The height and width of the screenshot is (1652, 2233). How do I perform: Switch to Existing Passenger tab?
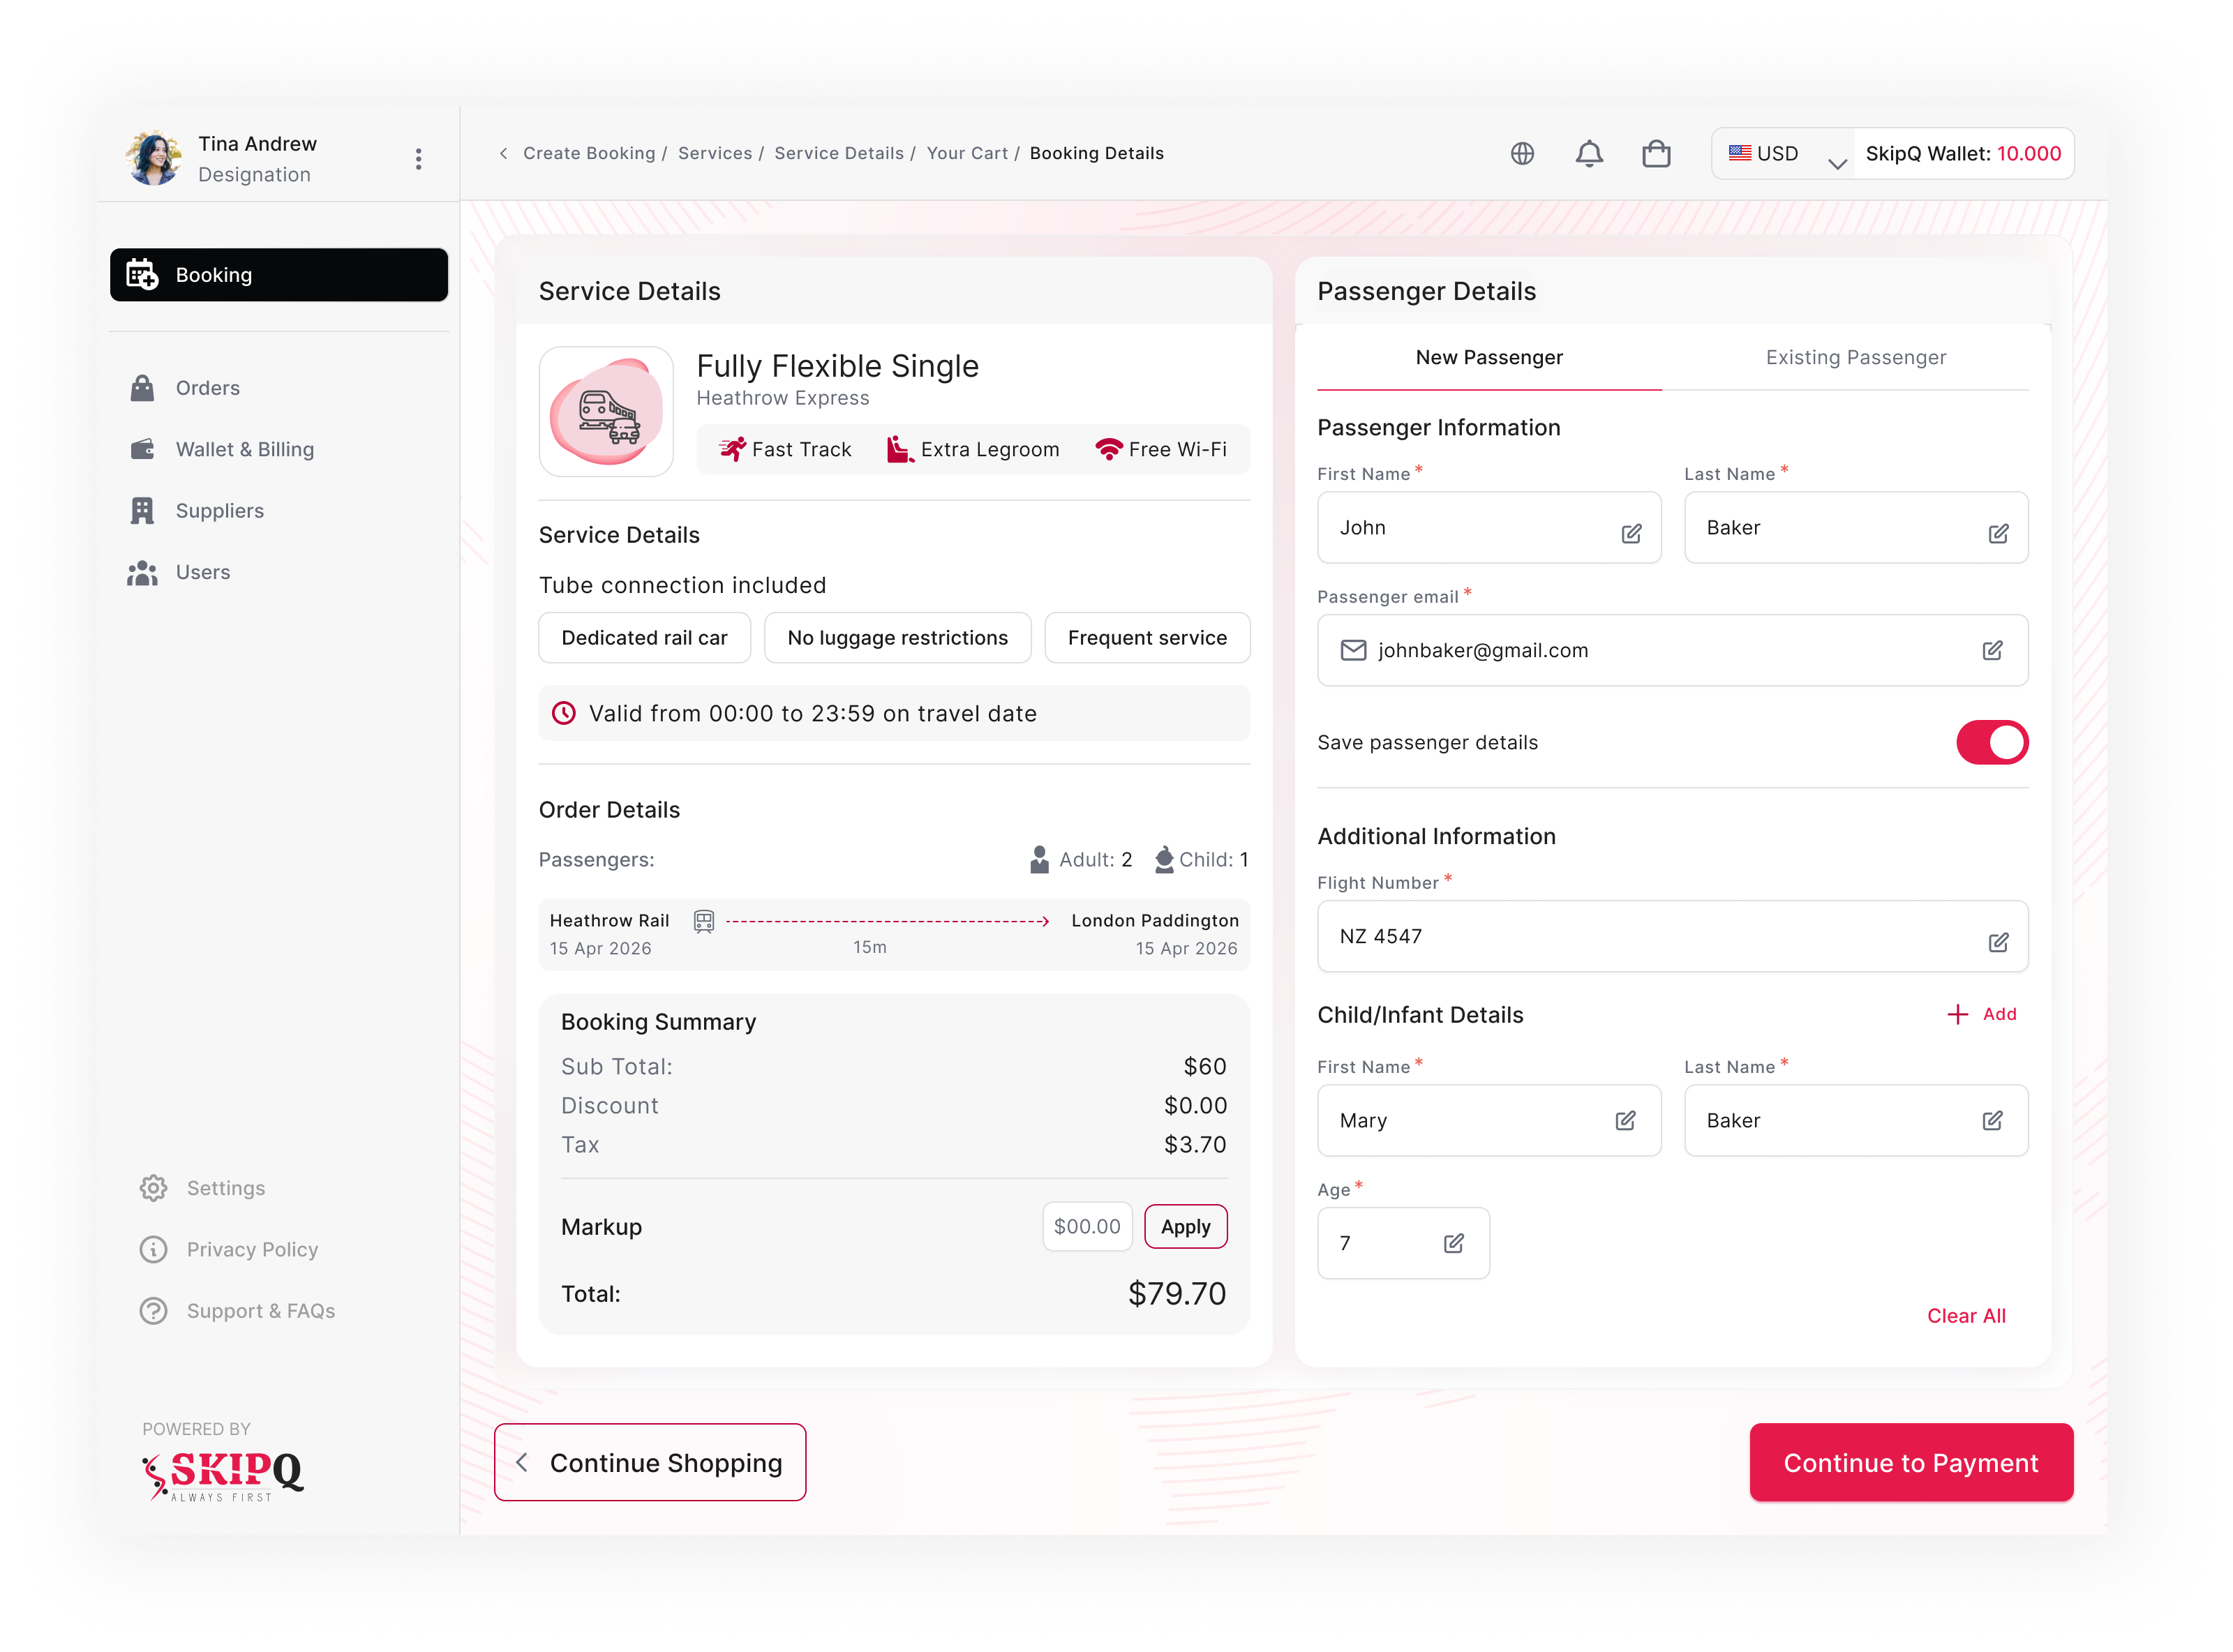(1855, 357)
